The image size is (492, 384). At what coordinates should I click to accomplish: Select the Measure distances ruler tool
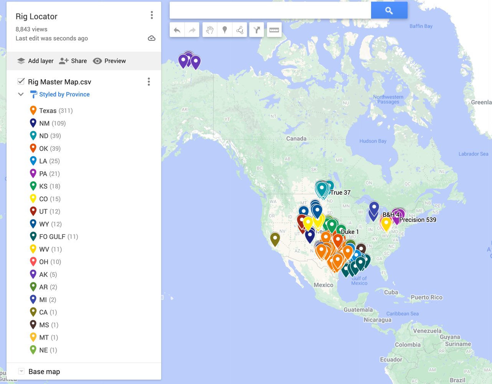pos(274,30)
